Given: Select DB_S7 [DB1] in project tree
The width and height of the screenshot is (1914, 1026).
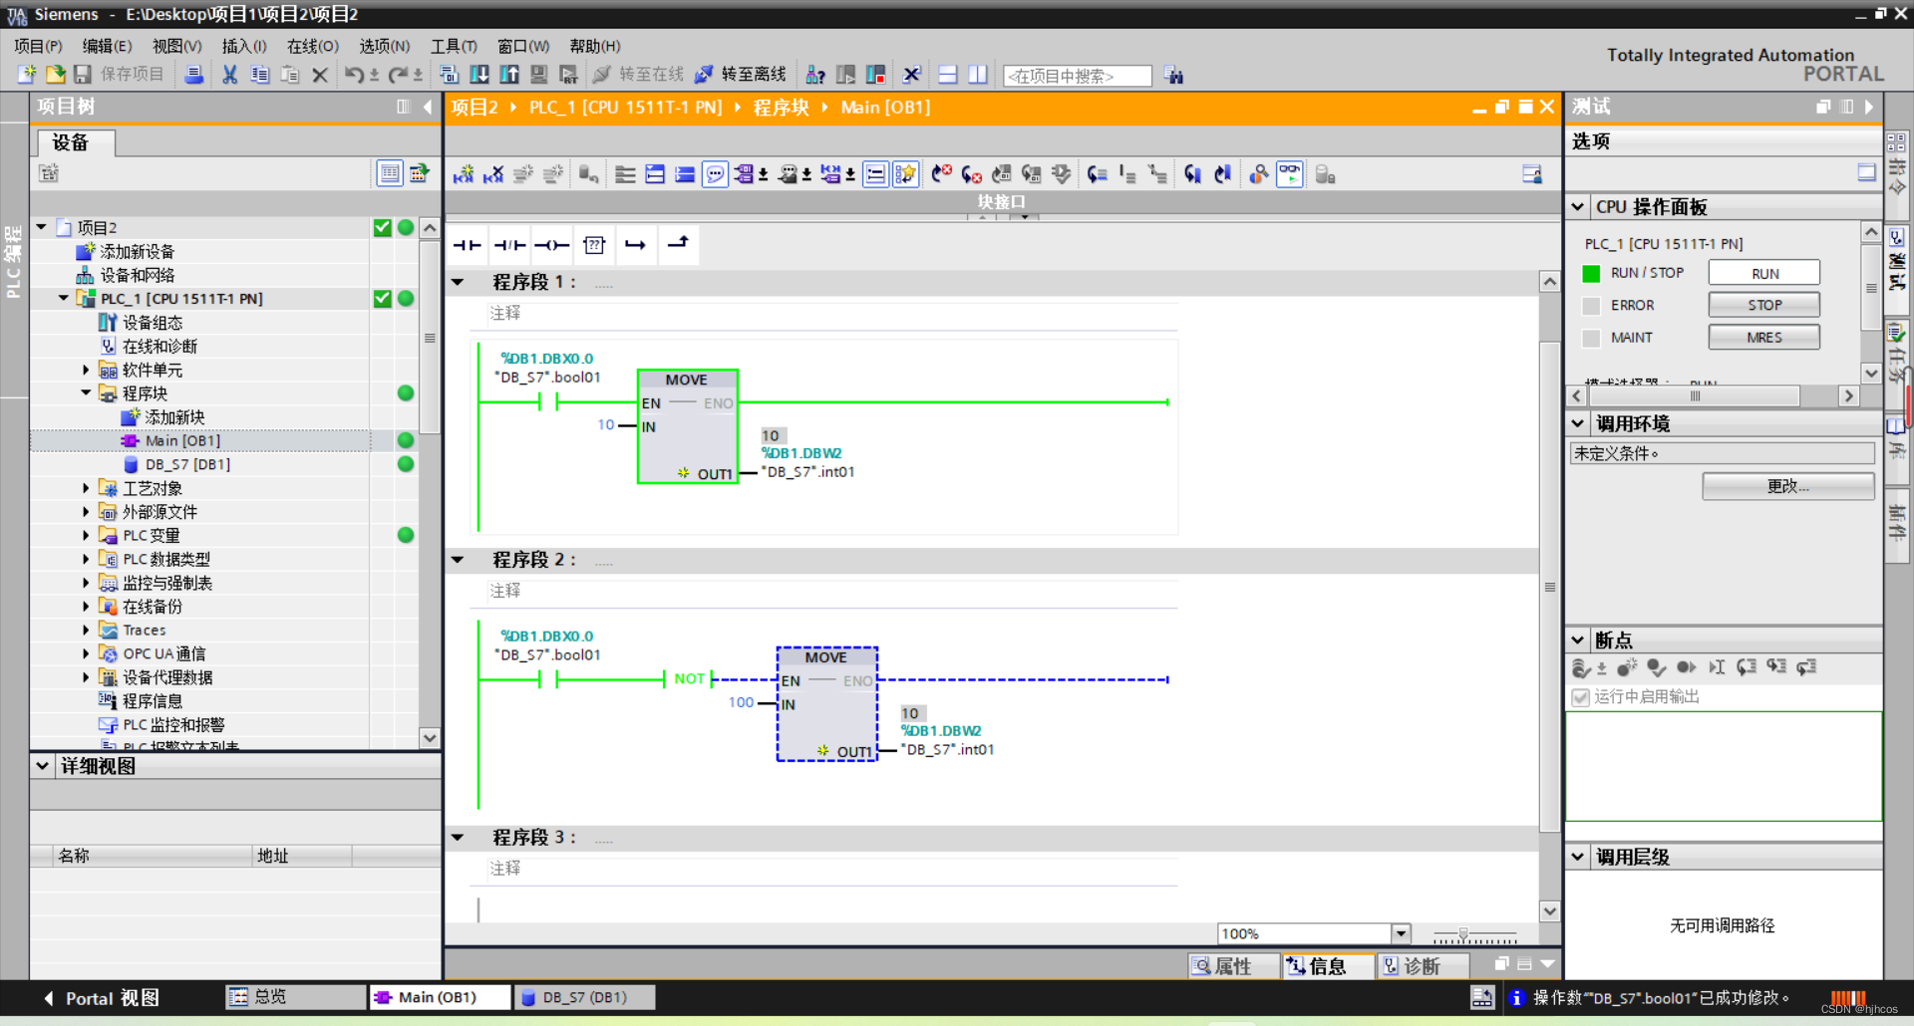Looking at the screenshot, I should 187,464.
